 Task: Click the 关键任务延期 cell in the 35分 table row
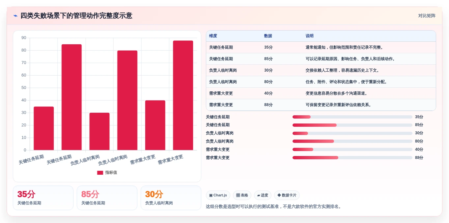(x=221, y=47)
